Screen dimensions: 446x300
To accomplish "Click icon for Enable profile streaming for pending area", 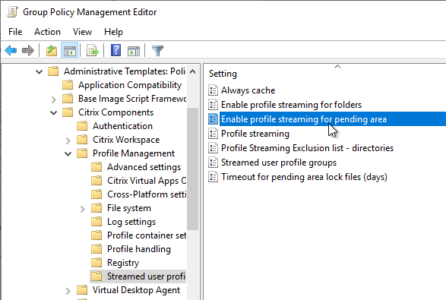I will point(213,119).
